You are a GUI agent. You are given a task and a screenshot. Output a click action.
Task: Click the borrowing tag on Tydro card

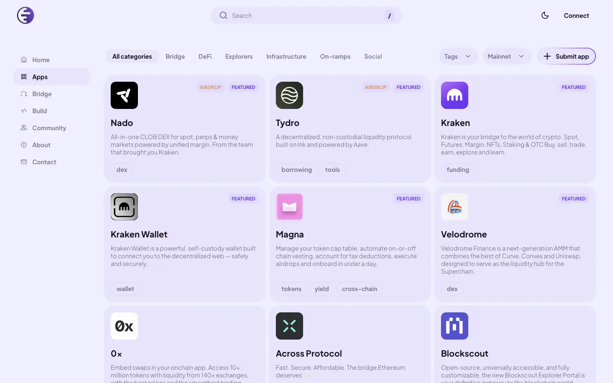[x=297, y=169]
